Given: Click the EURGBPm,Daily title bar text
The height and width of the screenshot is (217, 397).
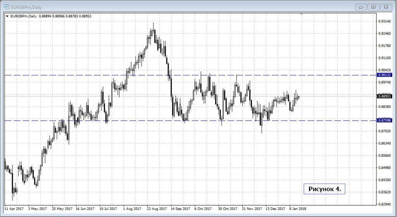Looking at the screenshot, I should tap(26, 7).
